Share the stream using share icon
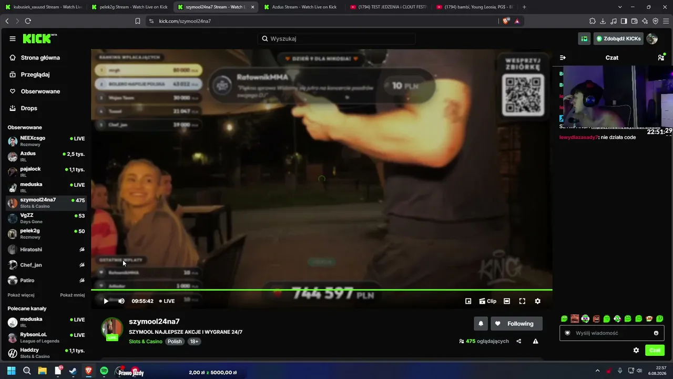The image size is (673, 379). [x=519, y=341]
